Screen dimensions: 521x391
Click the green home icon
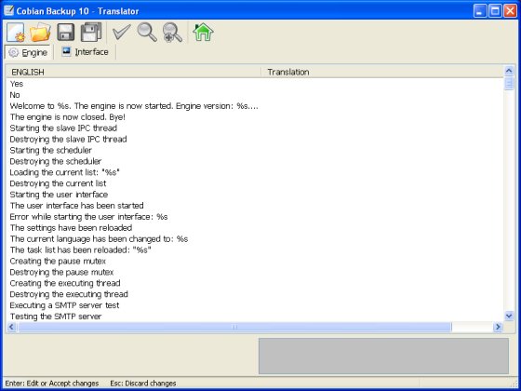tap(203, 32)
